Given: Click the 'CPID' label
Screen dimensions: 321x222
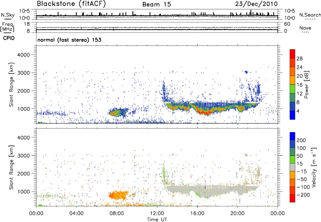Looking at the screenshot, I should pyautogui.click(x=9, y=38).
